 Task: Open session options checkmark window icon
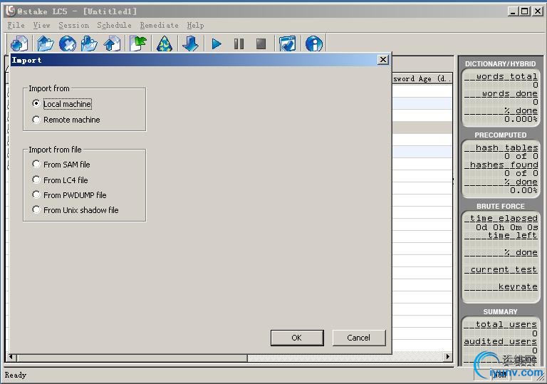pyautogui.click(x=288, y=44)
